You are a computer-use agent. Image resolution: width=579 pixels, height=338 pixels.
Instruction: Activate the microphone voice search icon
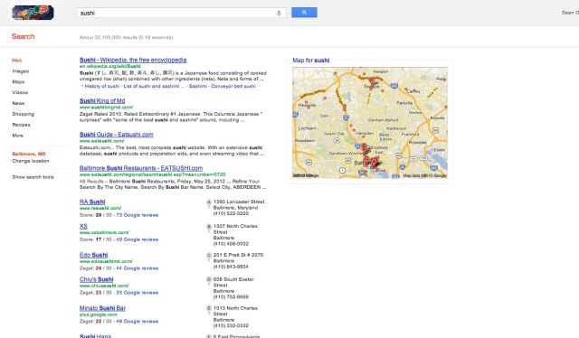(x=279, y=13)
